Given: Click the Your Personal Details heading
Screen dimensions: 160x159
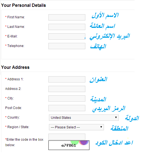Looking at the screenshot, I should pos(23,5).
